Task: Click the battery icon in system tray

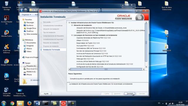Action: point(166,103)
